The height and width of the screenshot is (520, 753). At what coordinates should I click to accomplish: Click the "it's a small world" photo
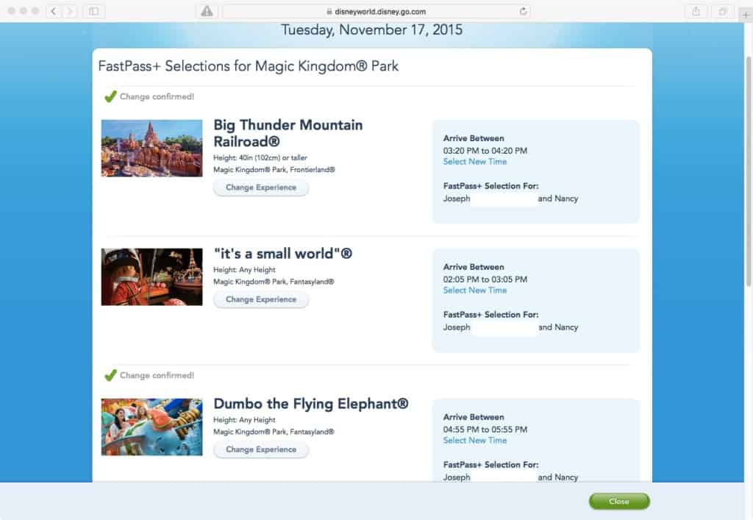click(151, 277)
